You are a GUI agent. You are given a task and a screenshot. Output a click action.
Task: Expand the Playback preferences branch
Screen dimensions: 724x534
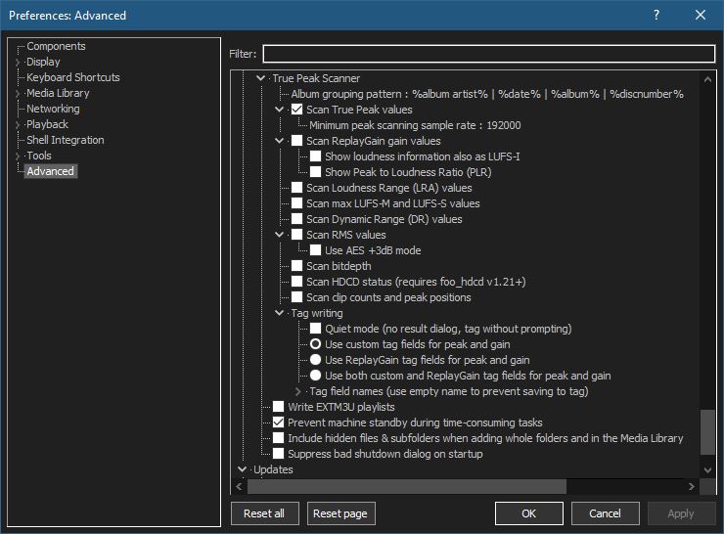pos(17,124)
